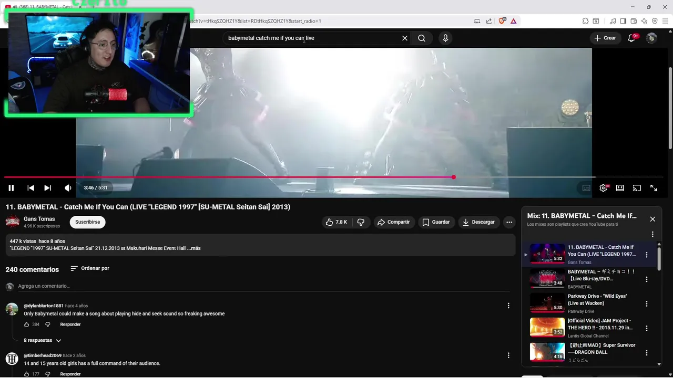The height and width of the screenshot is (378, 673).
Task: Open the account avatar menu
Action: coord(651,38)
